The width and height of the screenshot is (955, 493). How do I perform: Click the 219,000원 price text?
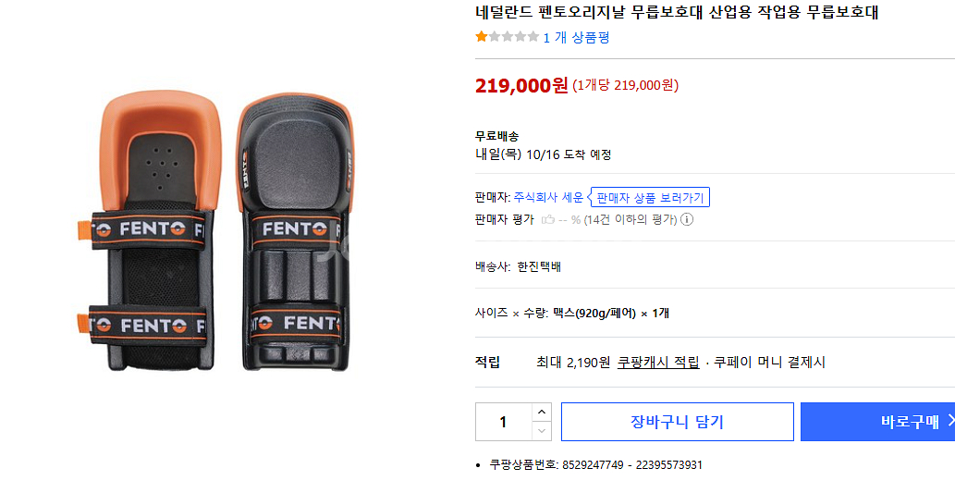point(521,85)
